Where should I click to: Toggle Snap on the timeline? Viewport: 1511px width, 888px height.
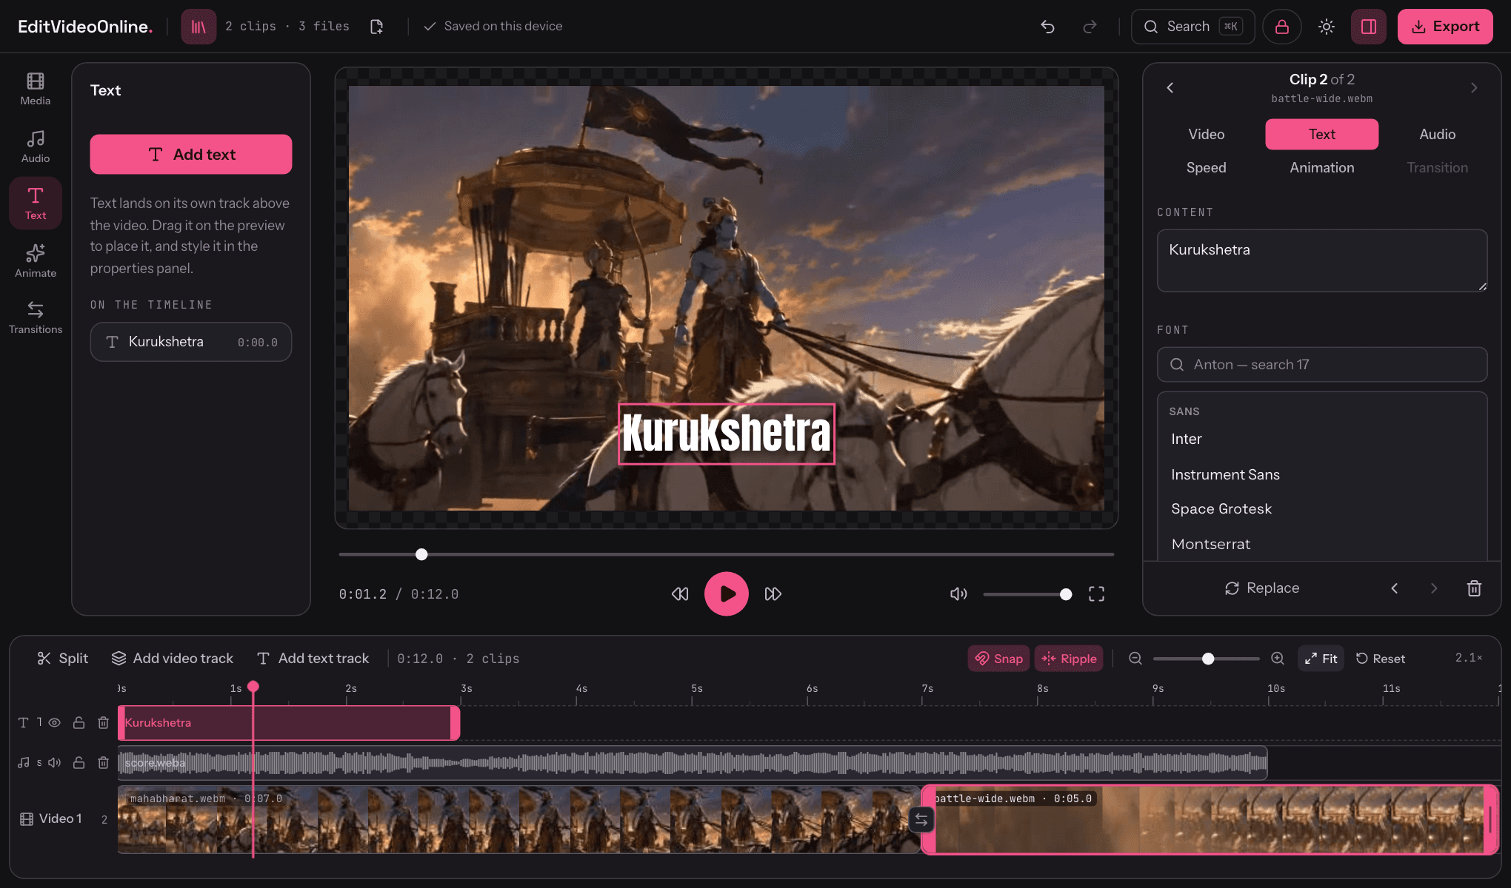pos(998,658)
